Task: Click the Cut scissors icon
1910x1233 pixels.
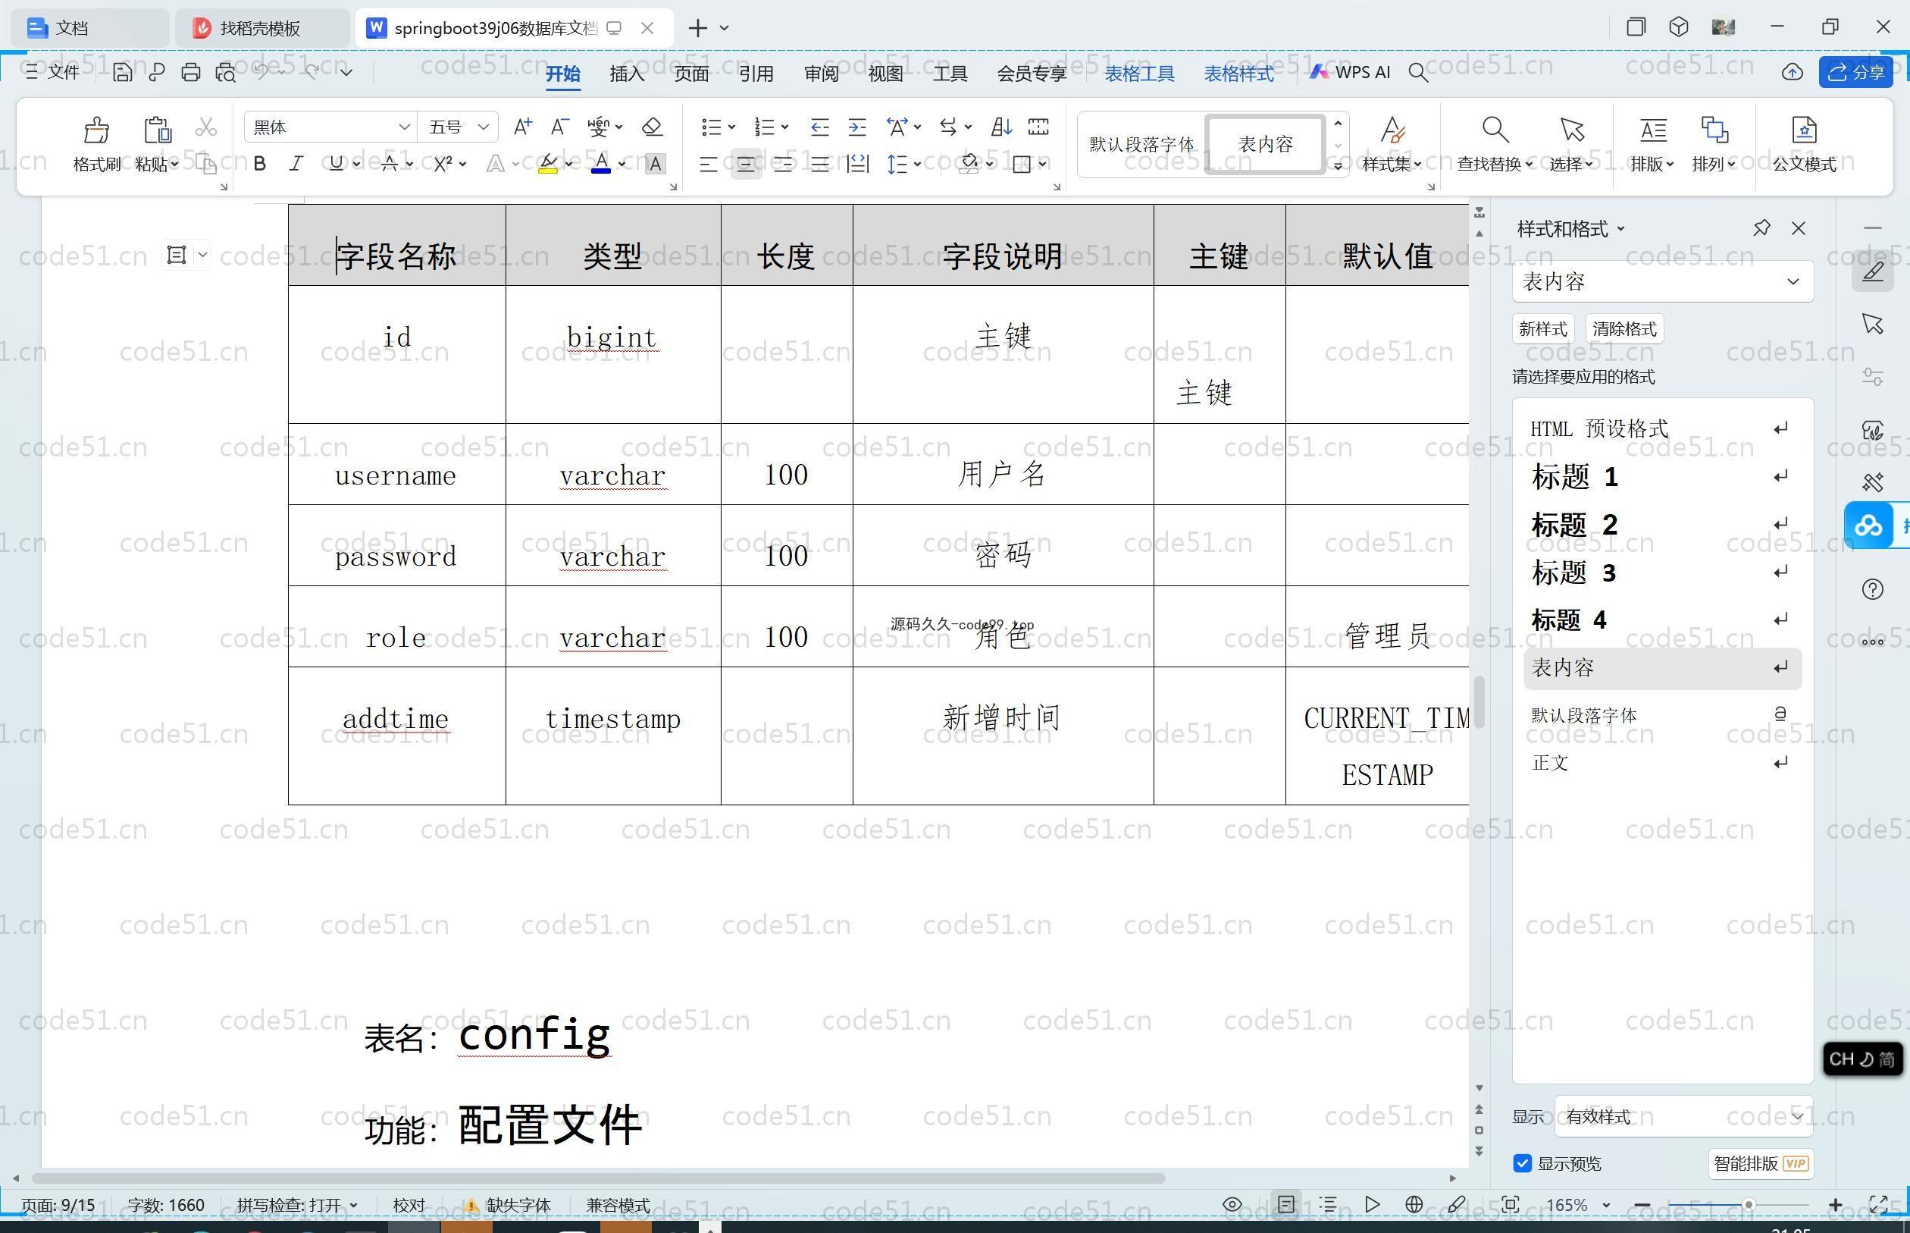Action: pyautogui.click(x=205, y=127)
